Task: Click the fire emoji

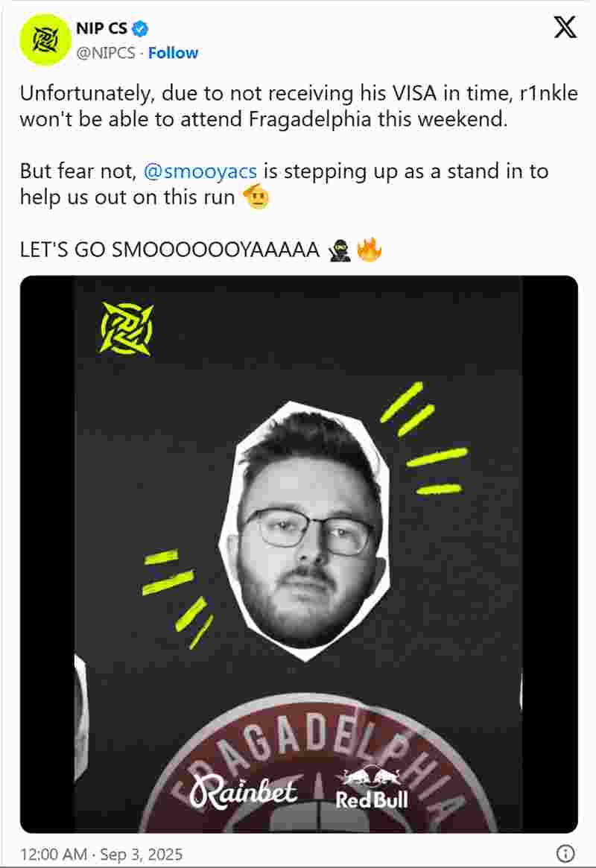Action: [369, 249]
